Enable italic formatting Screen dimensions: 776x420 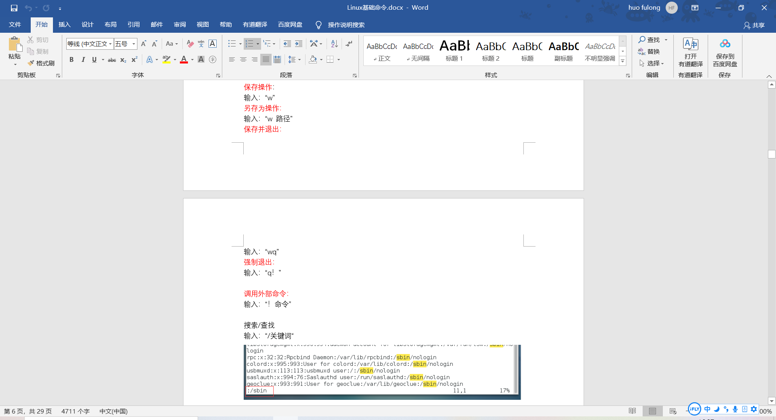[83, 59]
